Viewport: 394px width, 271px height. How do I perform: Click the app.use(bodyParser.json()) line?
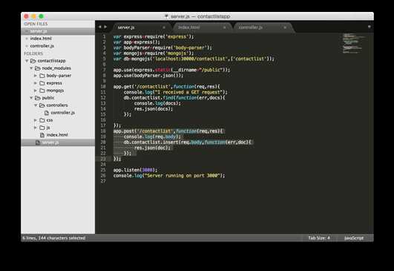pyautogui.click(x=148, y=76)
